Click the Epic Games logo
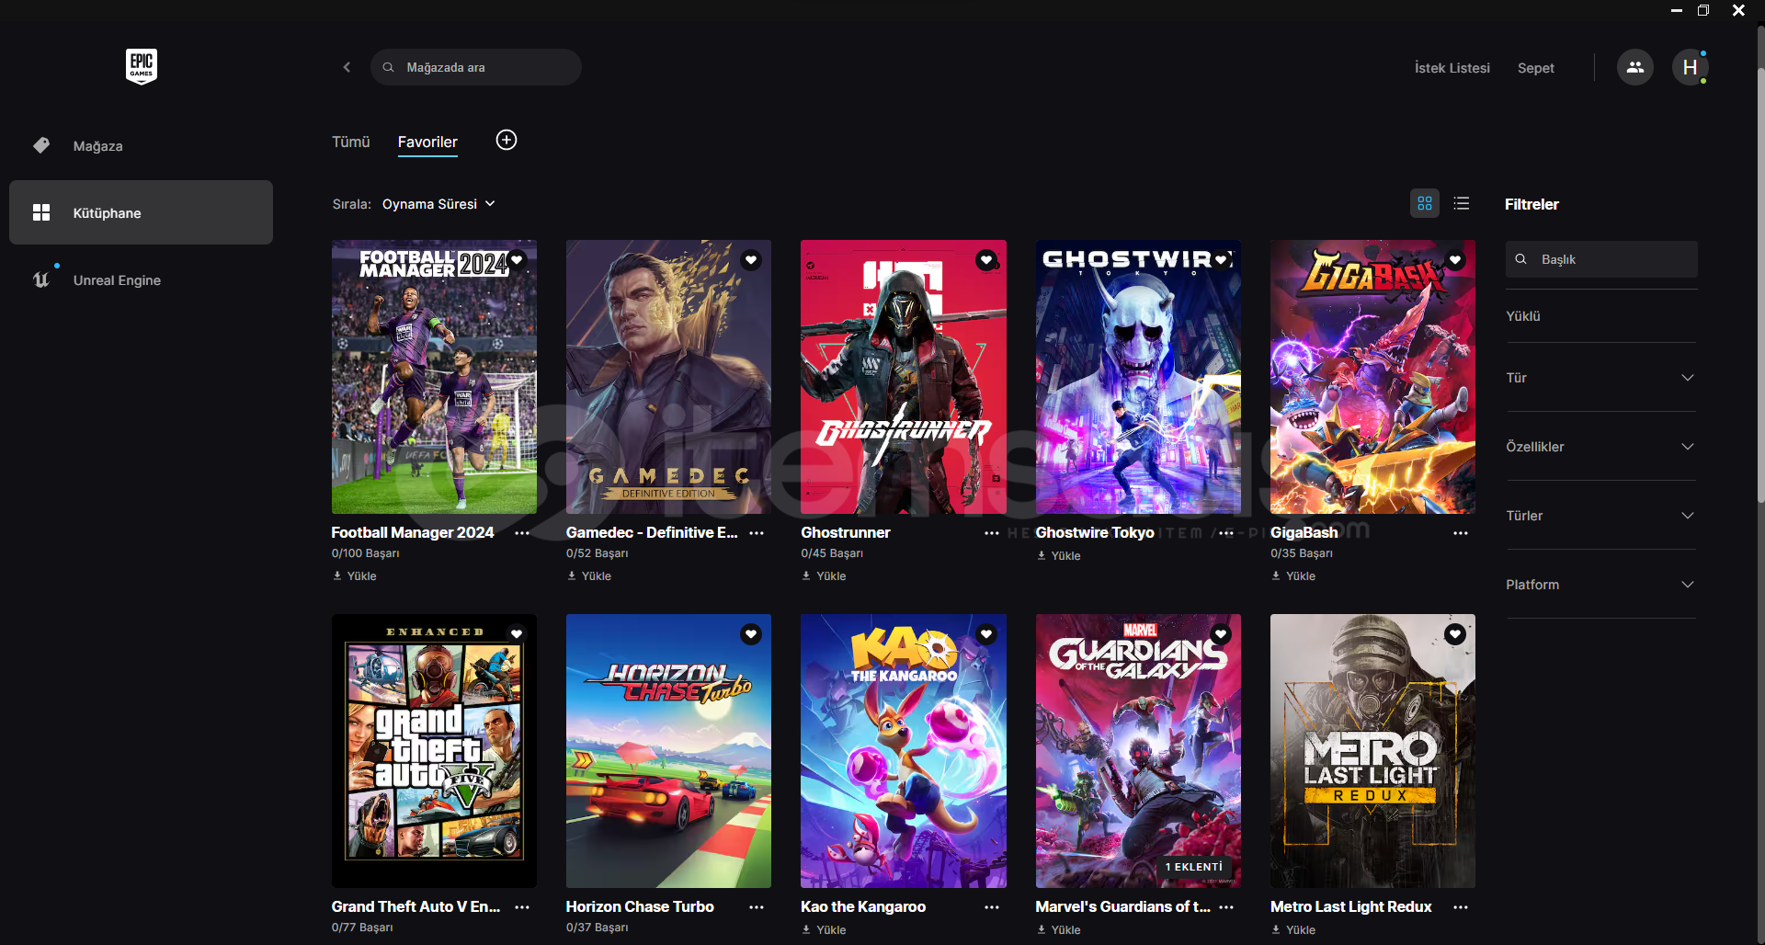Screen dimensions: 1765x945 tap(142, 66)
